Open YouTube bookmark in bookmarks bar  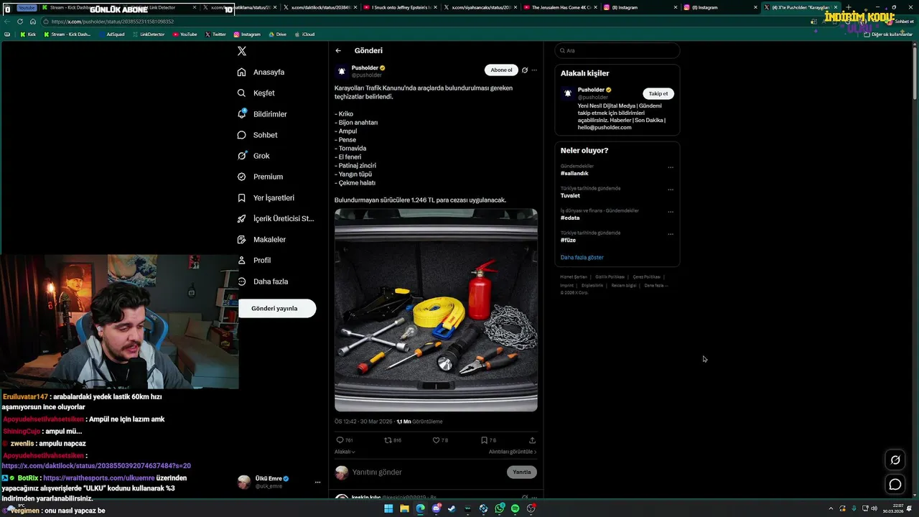[185, 34]
